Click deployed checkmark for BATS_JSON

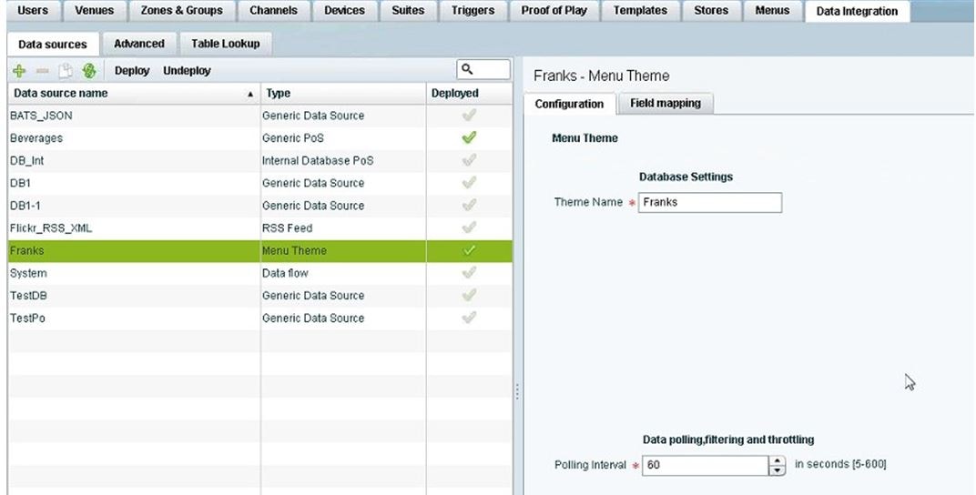pos(469,115)
